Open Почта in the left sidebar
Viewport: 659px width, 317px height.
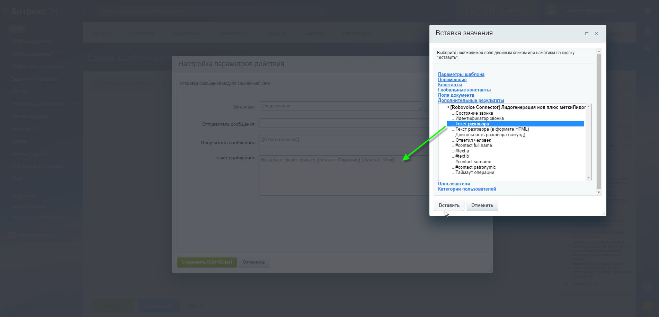[x=19, y=91]
